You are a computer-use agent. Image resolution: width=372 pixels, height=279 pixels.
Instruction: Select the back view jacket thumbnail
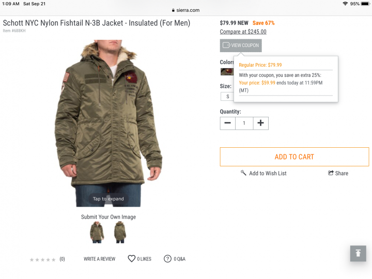click(120, 232)
